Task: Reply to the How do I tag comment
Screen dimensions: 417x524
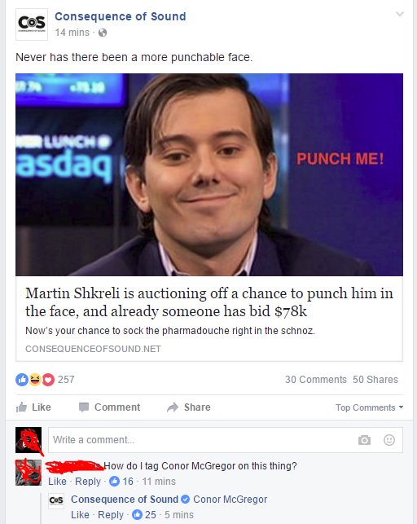Action: [x=88, y=482]
